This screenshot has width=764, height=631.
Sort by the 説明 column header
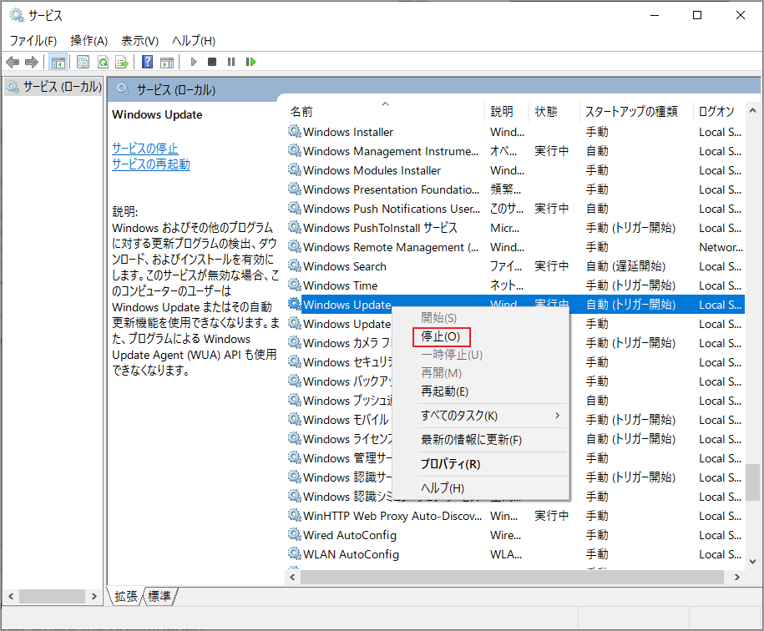[507, 112]
